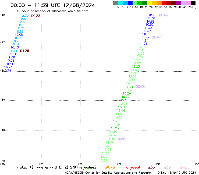Click the longitude axis label 132
Viewport: 199px width, 175px height.
pyautogui.click(x=158, y=164)
